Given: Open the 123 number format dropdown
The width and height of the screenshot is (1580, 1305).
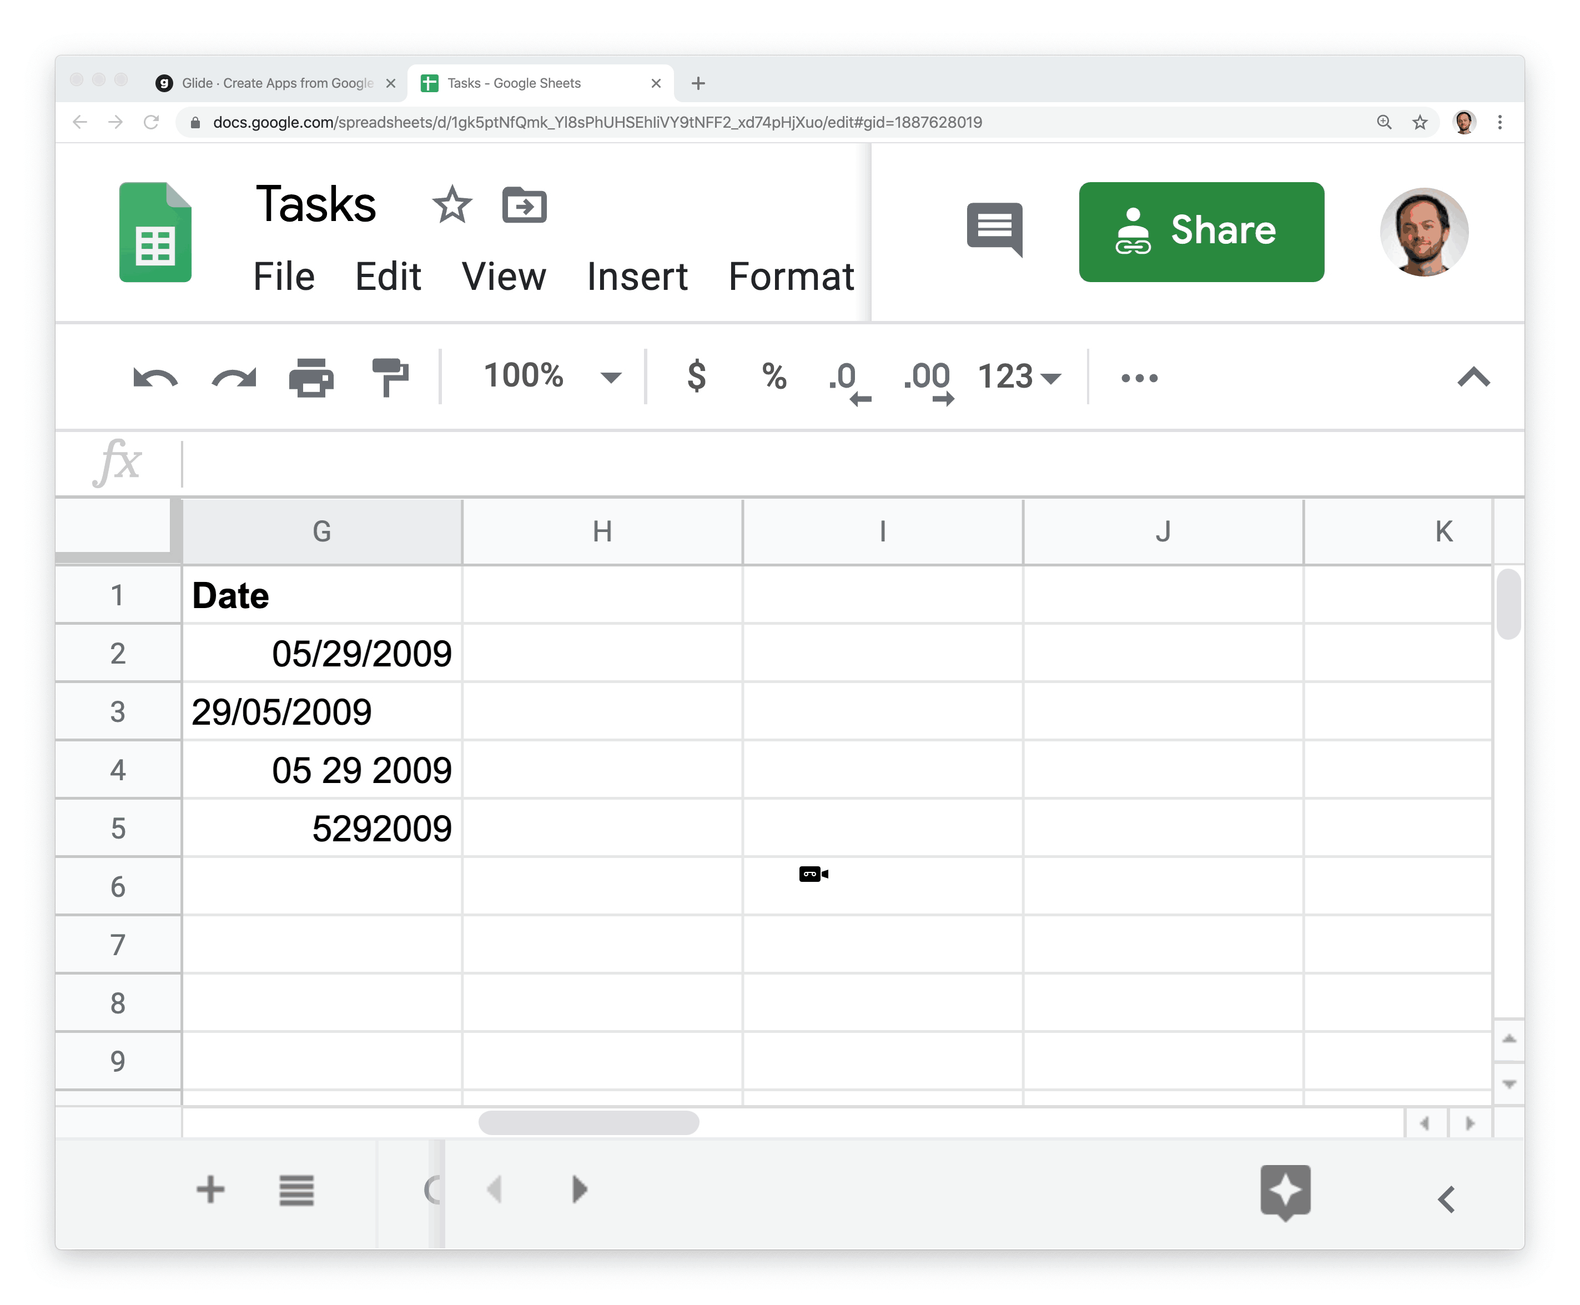Looking at the screenshot, I should click(x=1018, y=378).
